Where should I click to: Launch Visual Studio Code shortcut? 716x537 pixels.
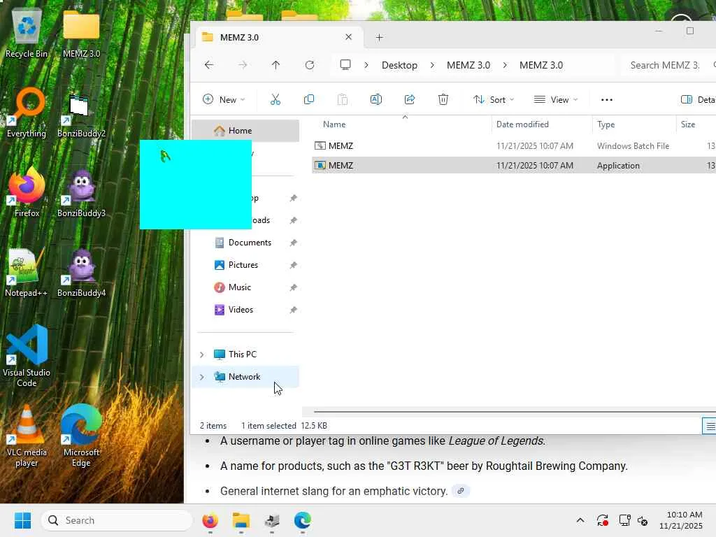click(x=27, y=357)
